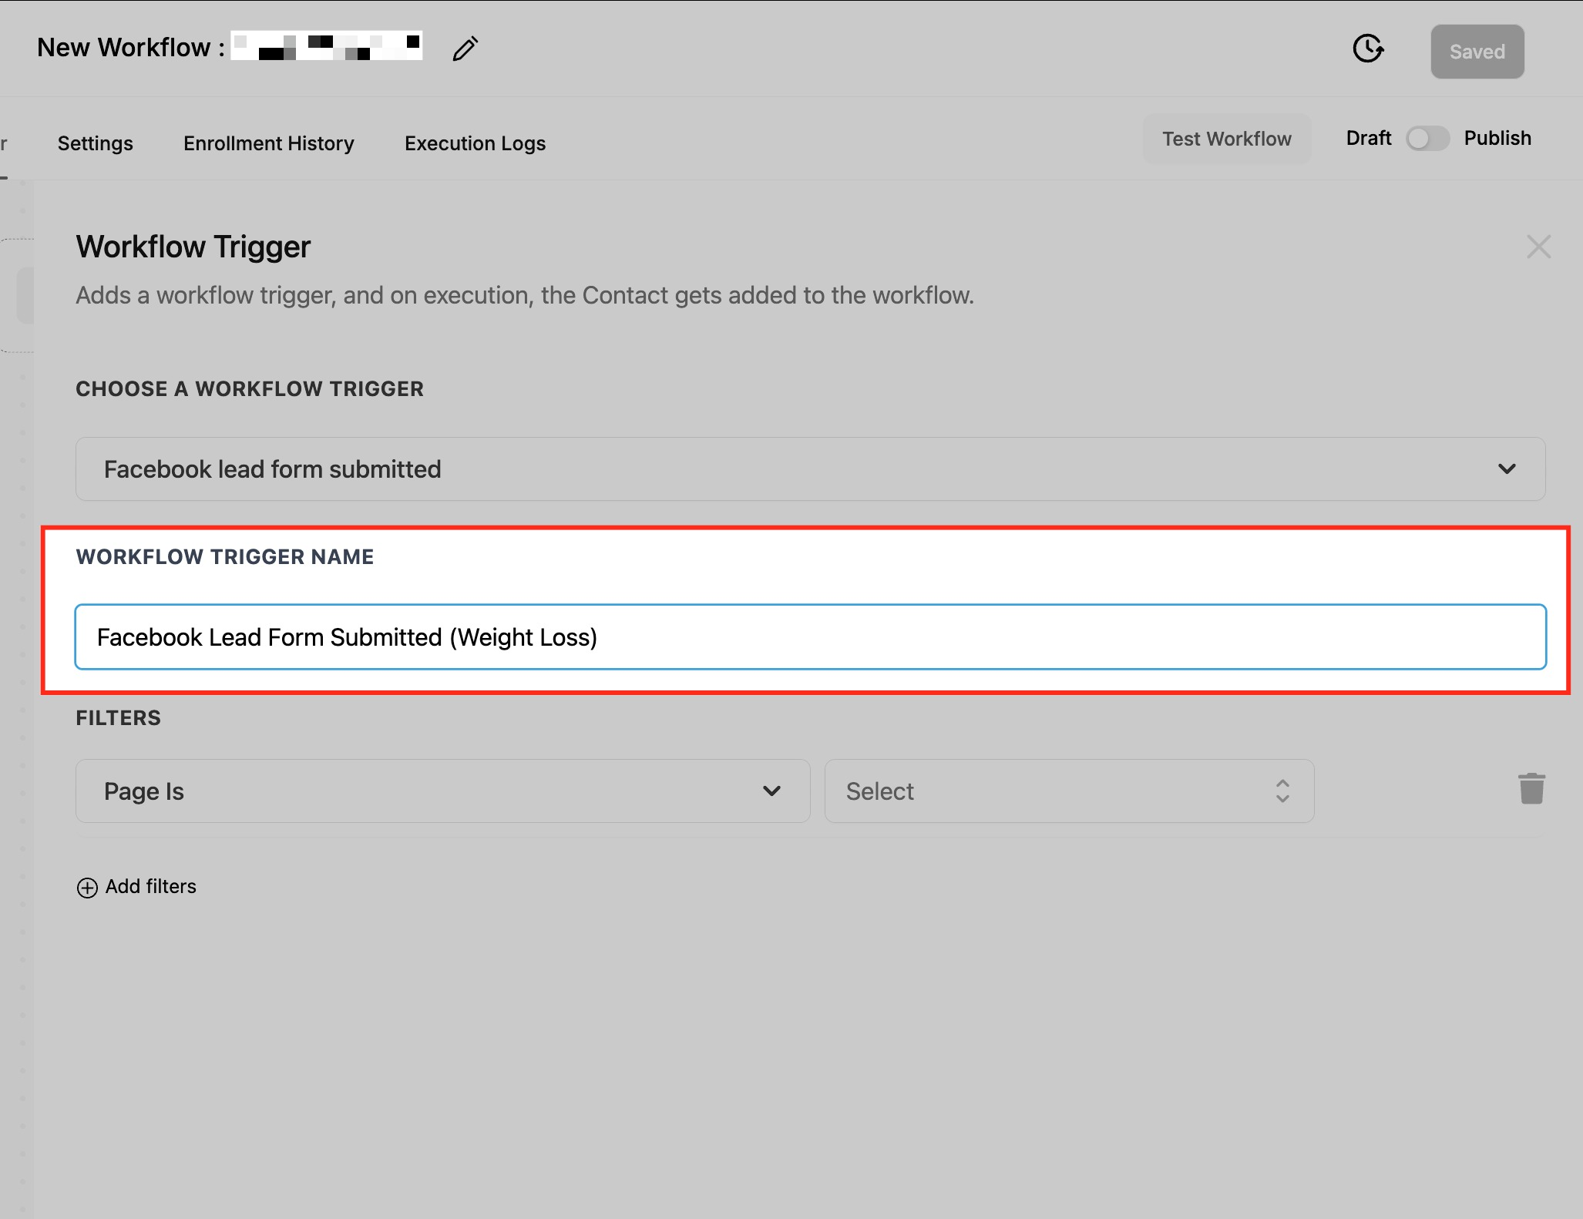Viewport: 1583px width, 1219px height.
Task: Open version history clock icon
Action: click(1368, 49)
